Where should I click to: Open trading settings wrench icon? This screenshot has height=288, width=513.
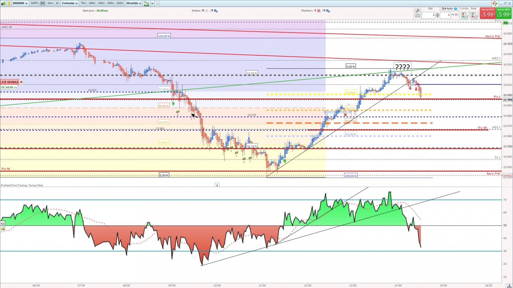click(418, 11)
